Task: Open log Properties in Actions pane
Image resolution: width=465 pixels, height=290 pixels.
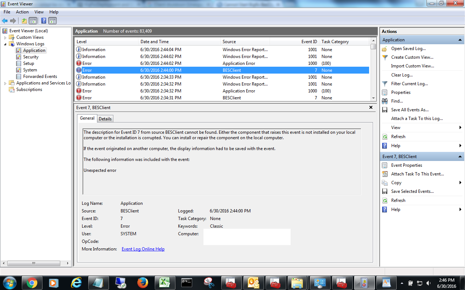Action: pyautogui.click(x=401, y=92)
